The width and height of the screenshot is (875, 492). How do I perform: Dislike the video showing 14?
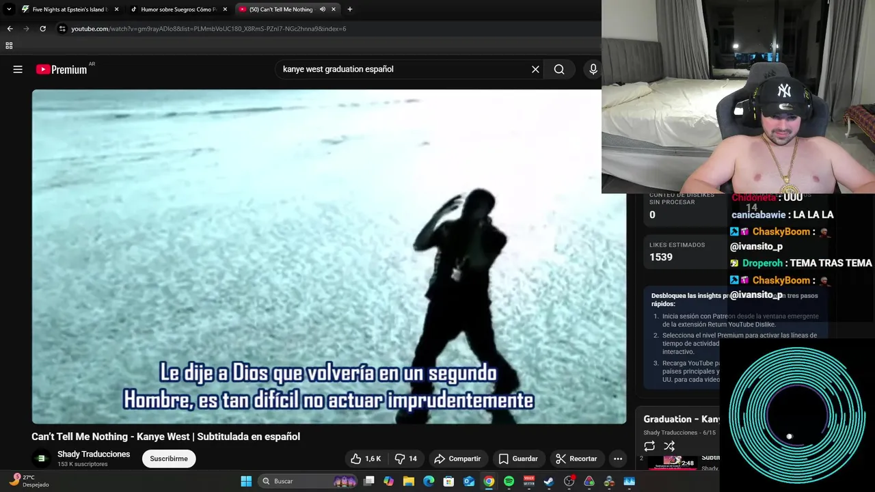[407, 459]
